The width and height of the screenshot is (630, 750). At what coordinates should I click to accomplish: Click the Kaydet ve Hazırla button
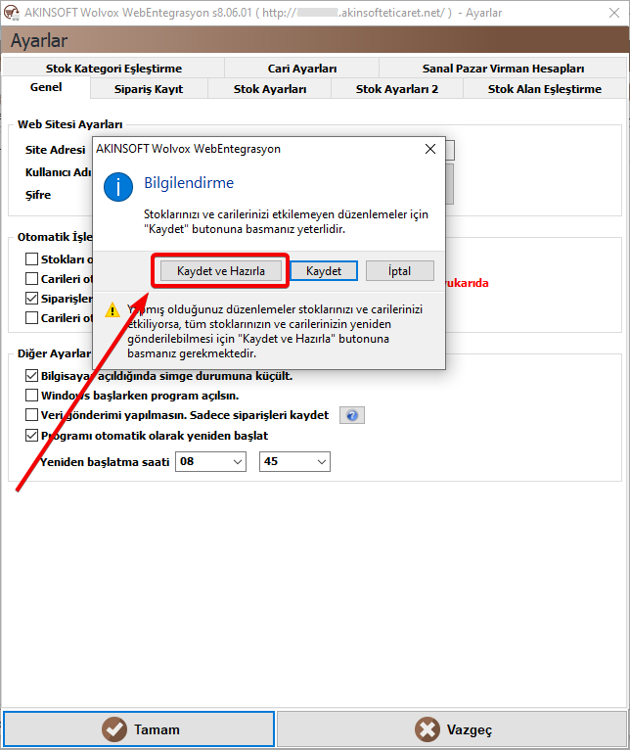point(221,271)
